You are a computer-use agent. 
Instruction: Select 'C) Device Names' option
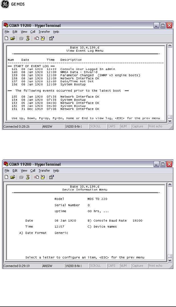coord(102,226)
